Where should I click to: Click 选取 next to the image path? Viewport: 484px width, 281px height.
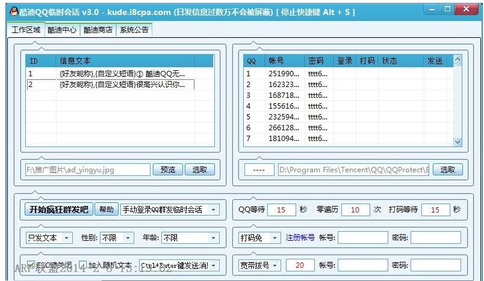pos(200,169)
